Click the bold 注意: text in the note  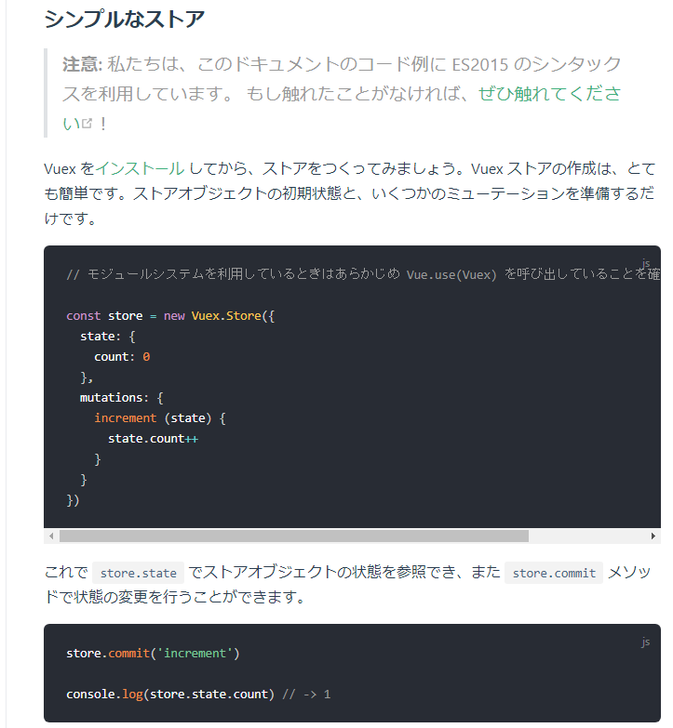point(81,64)
